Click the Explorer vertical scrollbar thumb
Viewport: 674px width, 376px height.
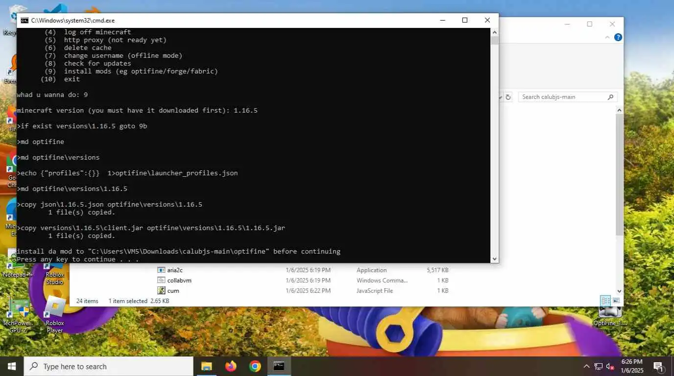619,175
